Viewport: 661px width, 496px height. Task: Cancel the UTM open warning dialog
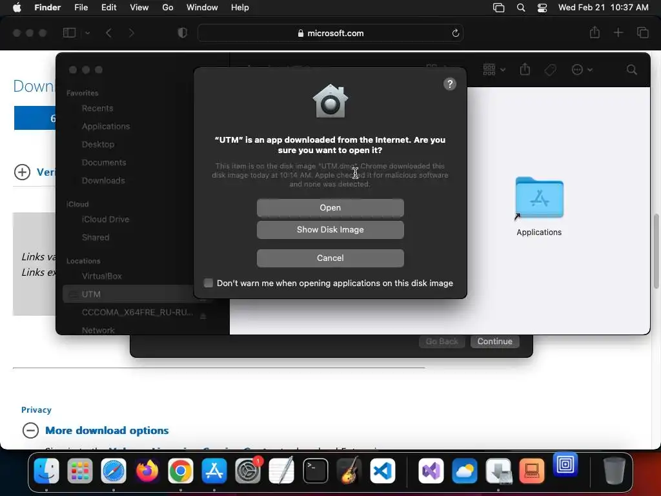(x=330, y=258)
